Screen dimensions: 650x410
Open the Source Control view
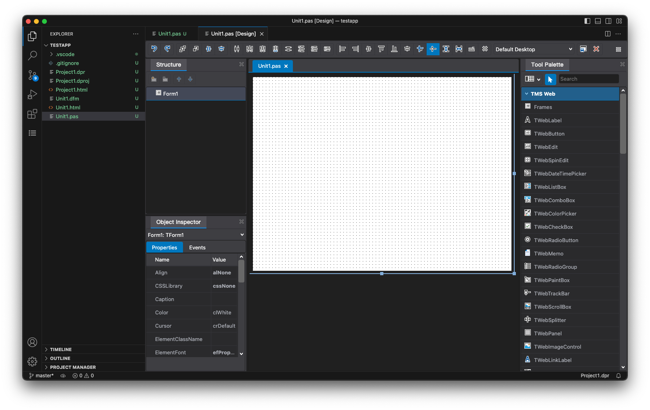[32, 75]
